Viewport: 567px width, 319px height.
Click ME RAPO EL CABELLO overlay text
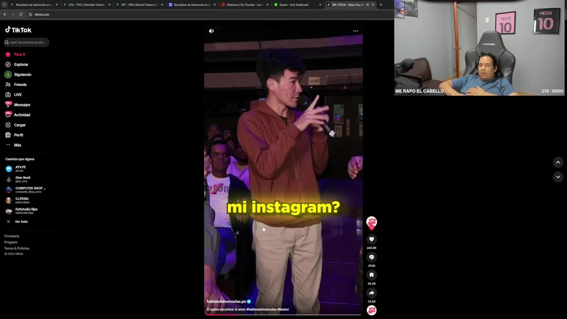pyautogui.click(x=419, y=91)
